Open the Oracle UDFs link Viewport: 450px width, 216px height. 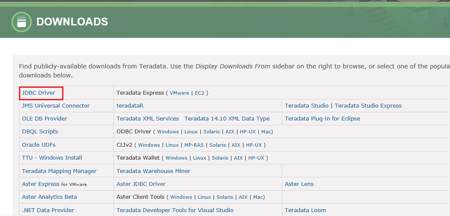(39, 145)
